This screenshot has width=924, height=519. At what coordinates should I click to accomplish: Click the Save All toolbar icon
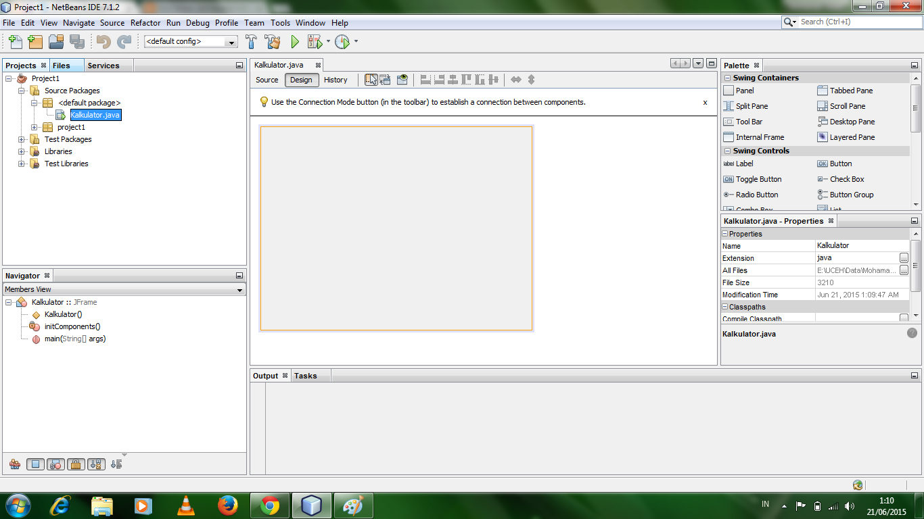point(76,42)
